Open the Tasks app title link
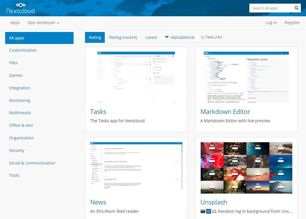Image resolution: width=306 pixels, height=219 pixels. click(98, 112)
